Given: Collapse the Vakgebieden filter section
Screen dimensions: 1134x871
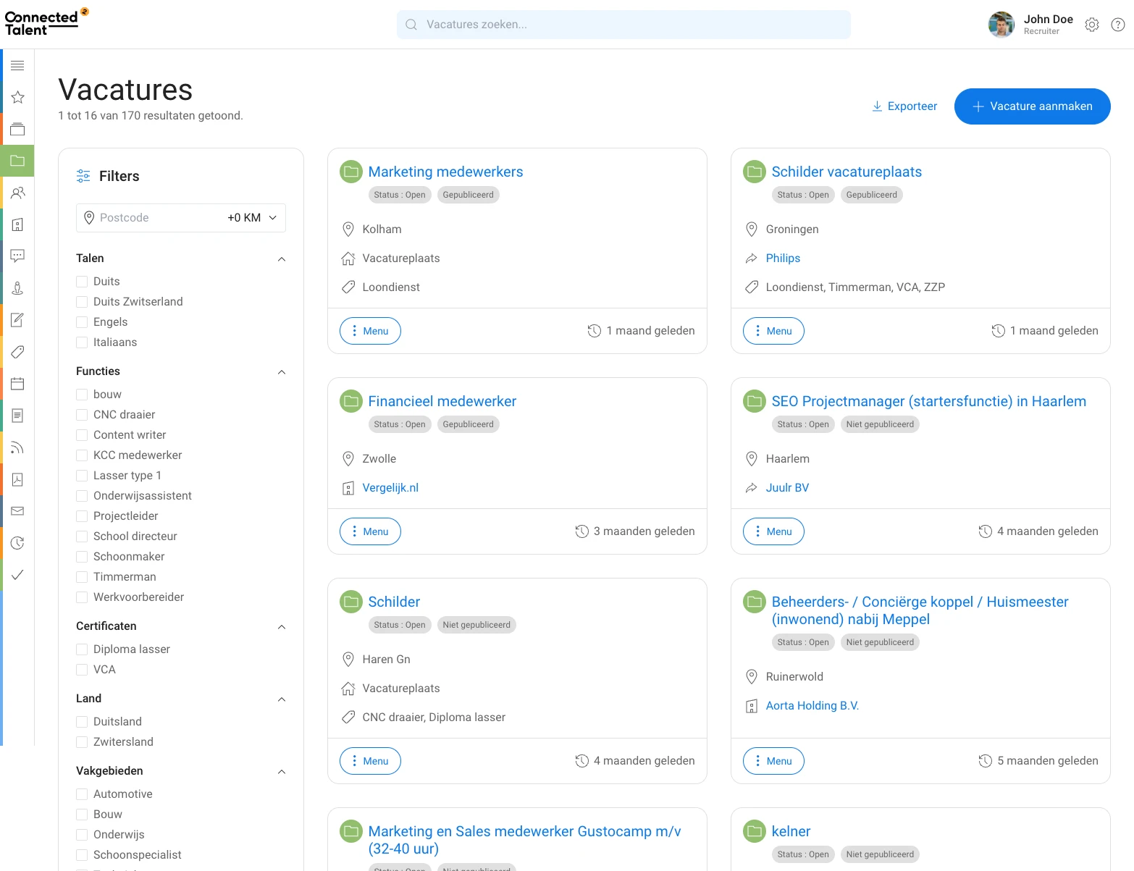Looking at the screenshot, I should click(282, 772).
